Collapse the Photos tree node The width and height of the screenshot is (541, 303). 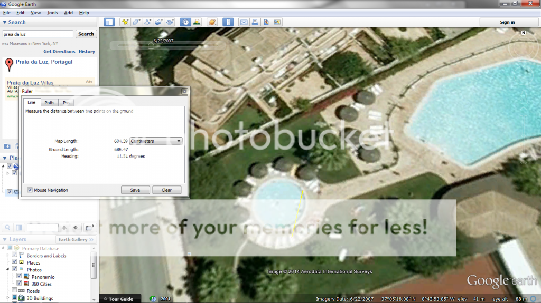click(x=7, y=269)
